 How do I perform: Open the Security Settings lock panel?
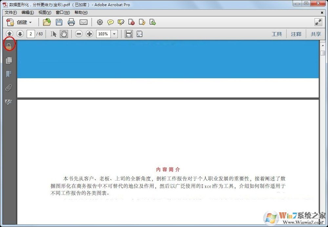point(9,46)
